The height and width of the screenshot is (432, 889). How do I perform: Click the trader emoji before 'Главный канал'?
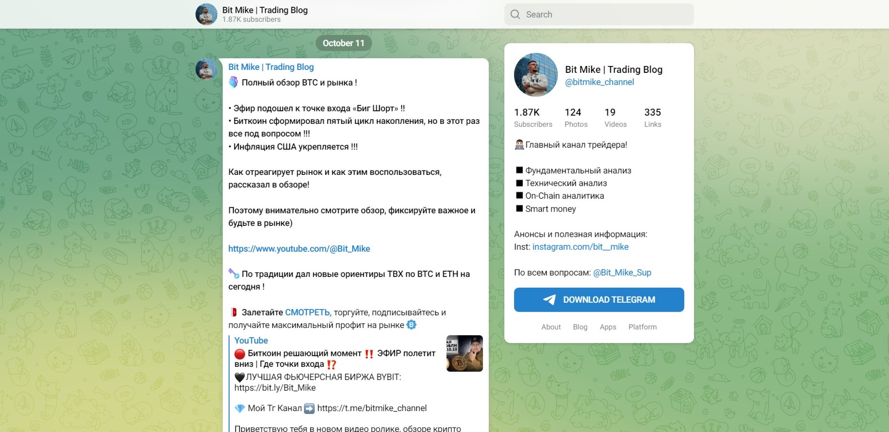(x=519, y=144)
